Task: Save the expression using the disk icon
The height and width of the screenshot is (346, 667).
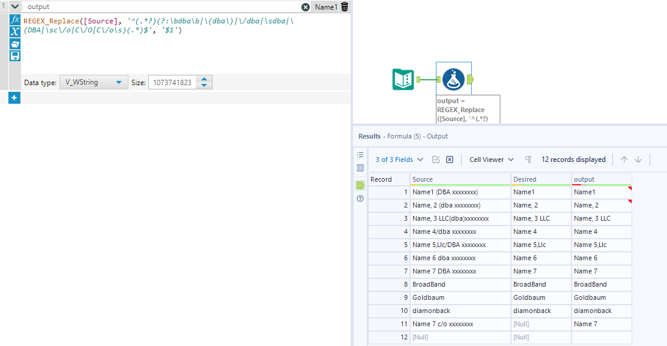Action: [14, 56]
